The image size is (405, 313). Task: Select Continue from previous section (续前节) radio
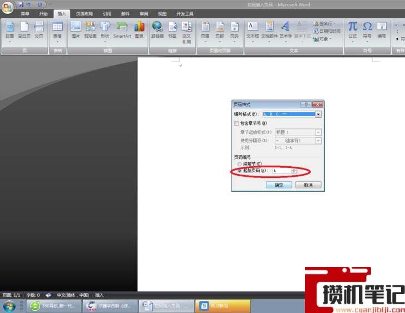[239, 164]
